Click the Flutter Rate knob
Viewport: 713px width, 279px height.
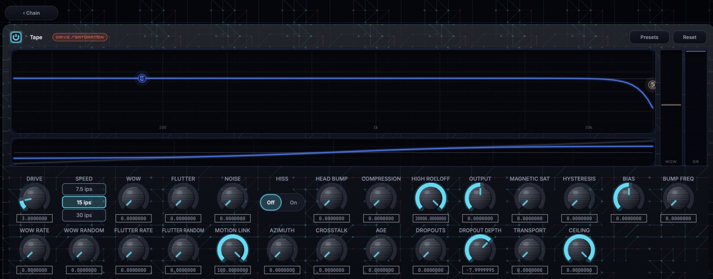click(133, 250)
